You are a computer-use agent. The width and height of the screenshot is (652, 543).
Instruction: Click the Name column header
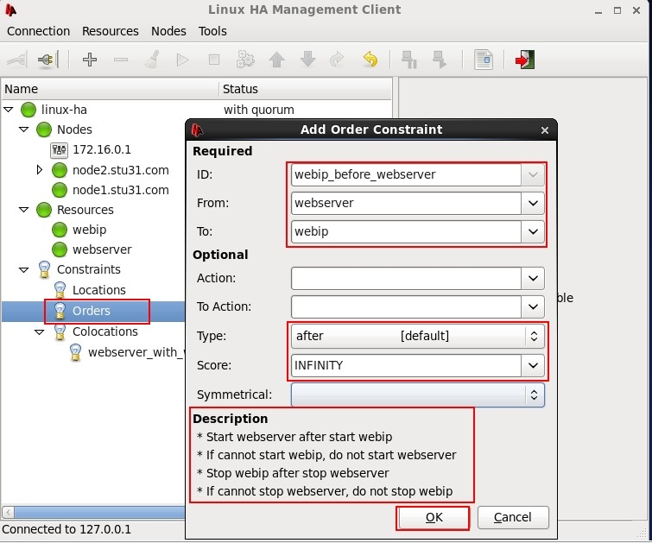point(111,89)
